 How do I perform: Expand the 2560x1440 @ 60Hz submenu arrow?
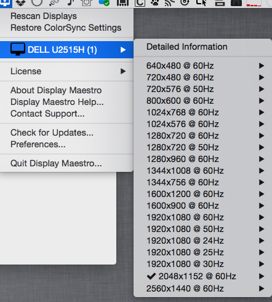[262, 288]
